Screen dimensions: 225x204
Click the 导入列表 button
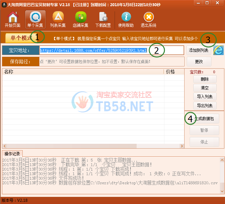tap(205, 96)
